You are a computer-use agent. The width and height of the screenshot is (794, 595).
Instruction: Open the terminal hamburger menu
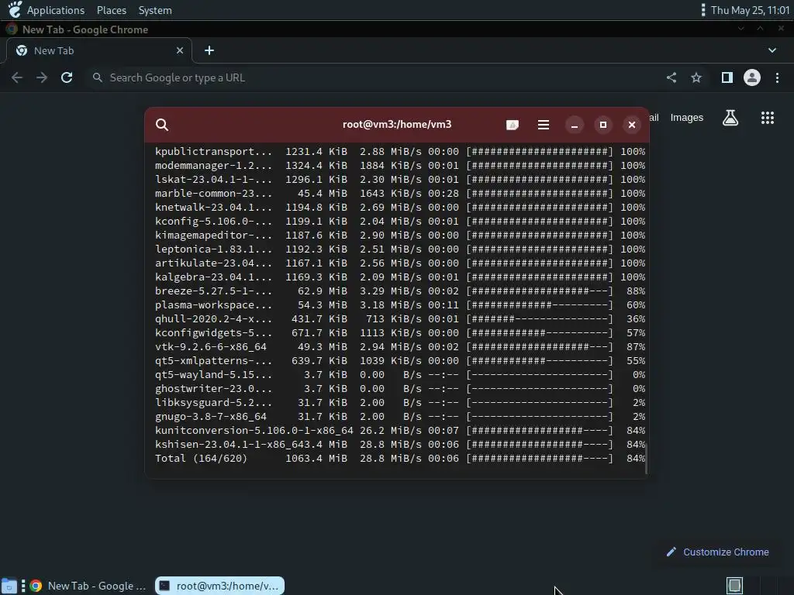[x=544, y=125]
